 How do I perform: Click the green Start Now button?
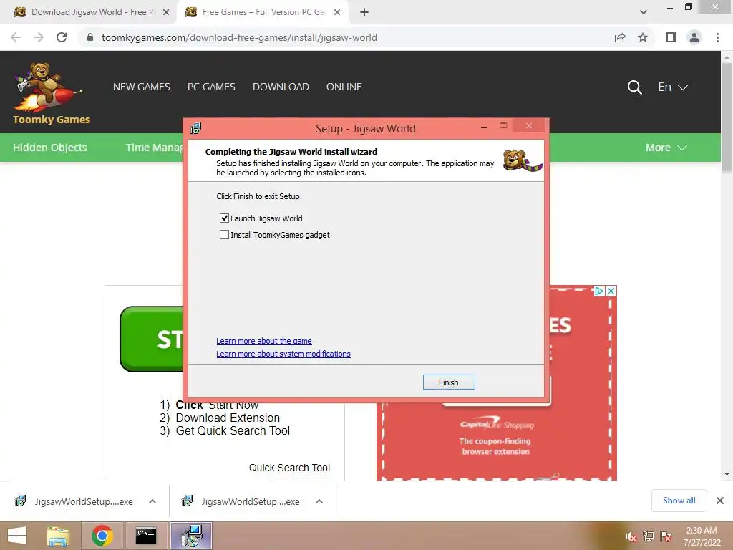click(x=152, y=339)
